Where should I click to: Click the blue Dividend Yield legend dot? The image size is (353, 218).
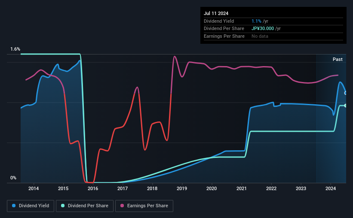point(14,206)
